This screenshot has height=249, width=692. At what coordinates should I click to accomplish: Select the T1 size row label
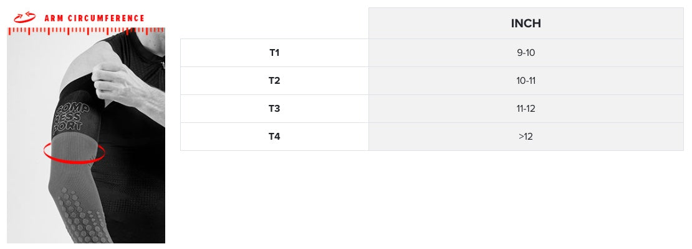[274, 53]
